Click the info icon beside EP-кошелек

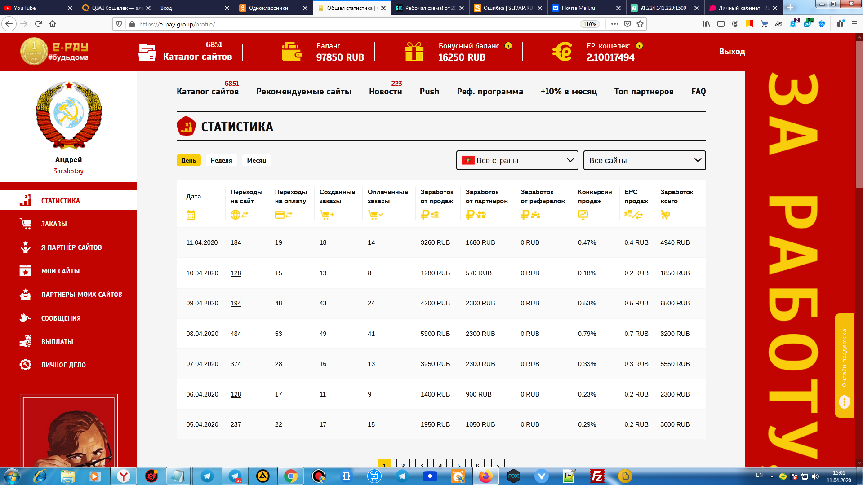click(x=640, y=45)
